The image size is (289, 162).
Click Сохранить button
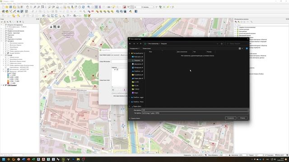pos(231,118)
